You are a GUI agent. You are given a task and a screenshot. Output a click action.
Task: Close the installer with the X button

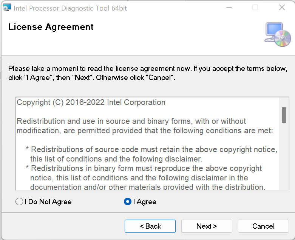click(x=282, y=8)
